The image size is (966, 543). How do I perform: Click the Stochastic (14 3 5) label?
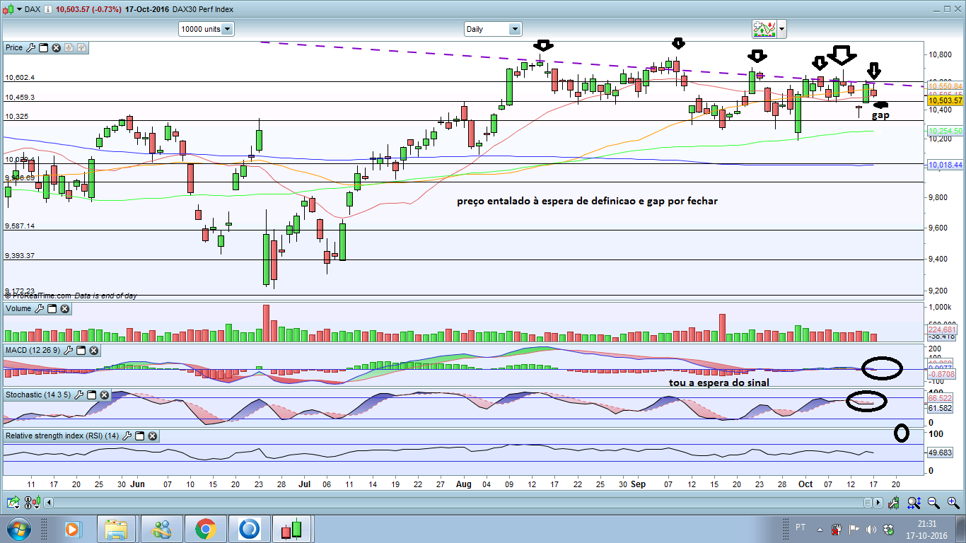click(x=39, y=394)
